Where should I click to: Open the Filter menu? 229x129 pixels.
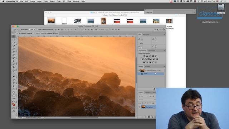coord(59,1)
